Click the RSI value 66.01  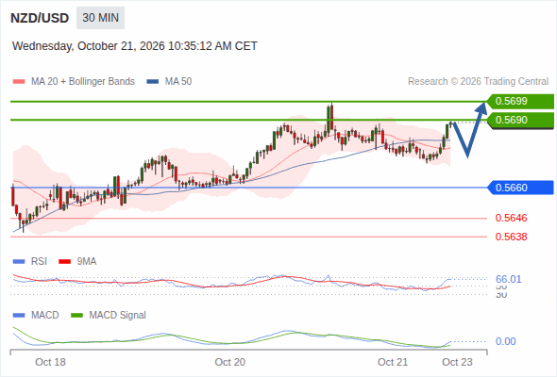(508, 279)
